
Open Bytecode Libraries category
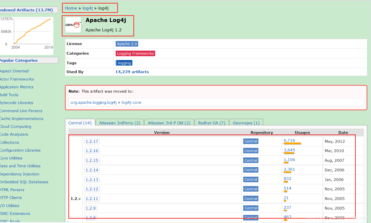[x=16, y=103]
